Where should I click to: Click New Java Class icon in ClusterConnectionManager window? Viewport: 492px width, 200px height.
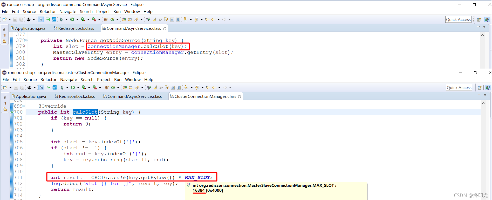(113, 87)
